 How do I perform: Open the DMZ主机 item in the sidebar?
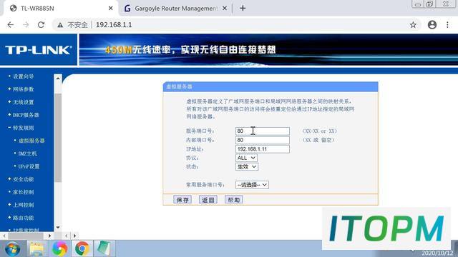pos(27,153)
